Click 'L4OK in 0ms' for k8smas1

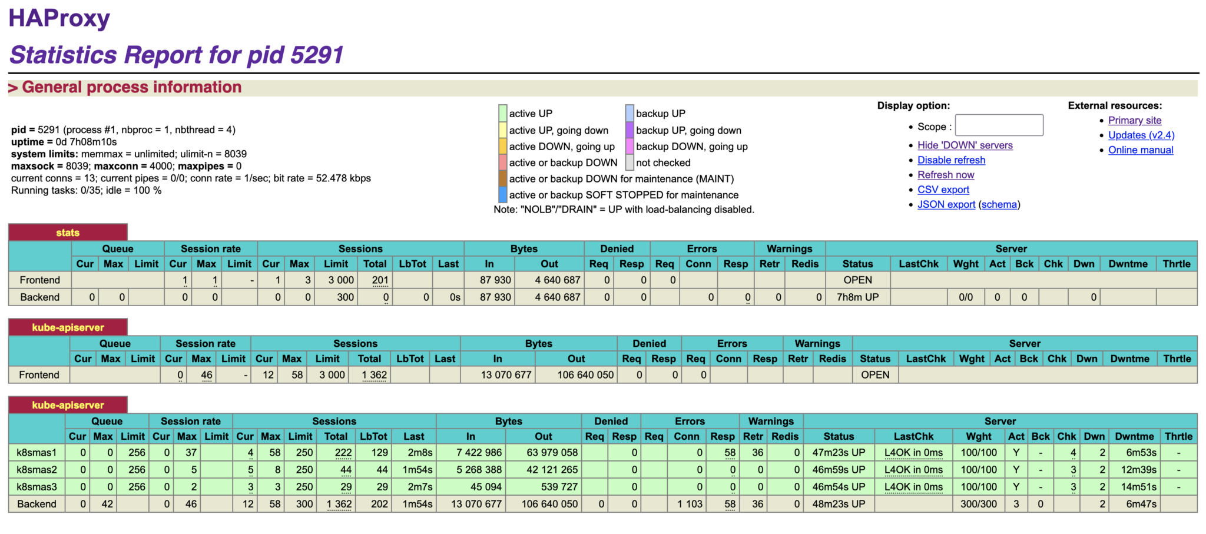[913, 453]
